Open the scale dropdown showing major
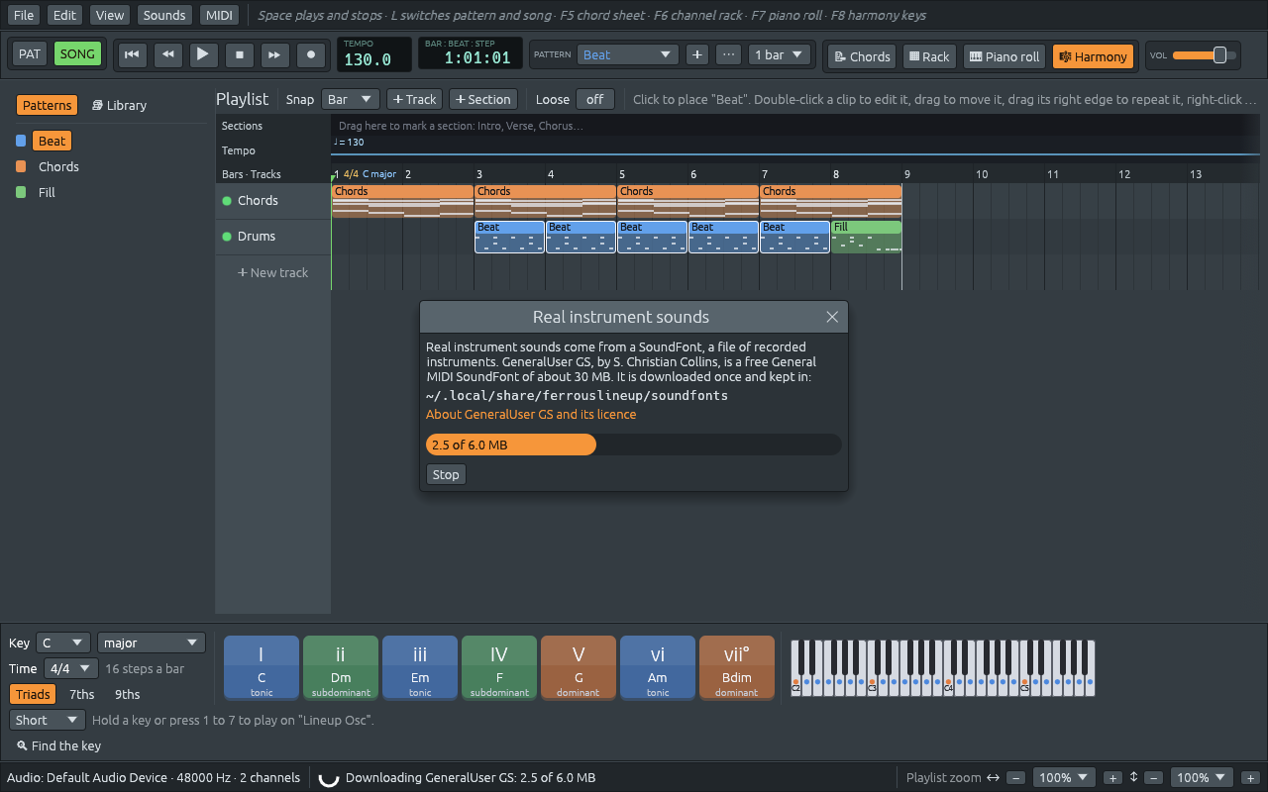Viewport: 1268px width, 792px height. (x=152, y=643)
